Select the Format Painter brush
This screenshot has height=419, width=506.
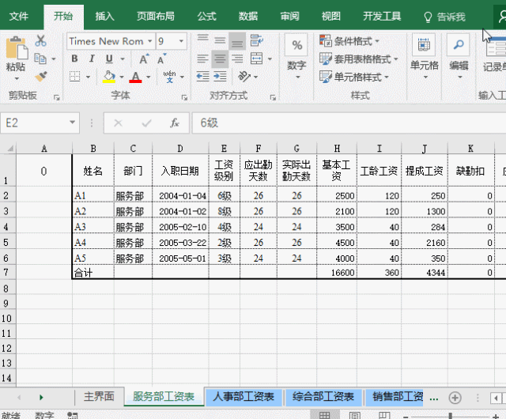click(41, 76)
